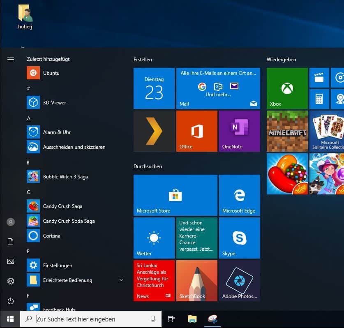Open Einstellungen in the app list

click(x=74, y=265)
